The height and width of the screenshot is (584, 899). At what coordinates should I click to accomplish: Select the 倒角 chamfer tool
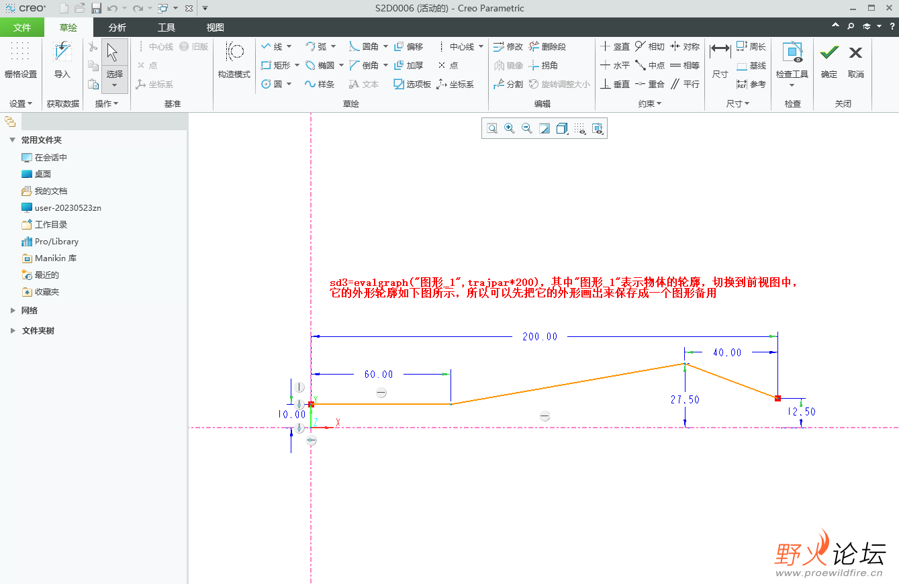coord(364,65)
